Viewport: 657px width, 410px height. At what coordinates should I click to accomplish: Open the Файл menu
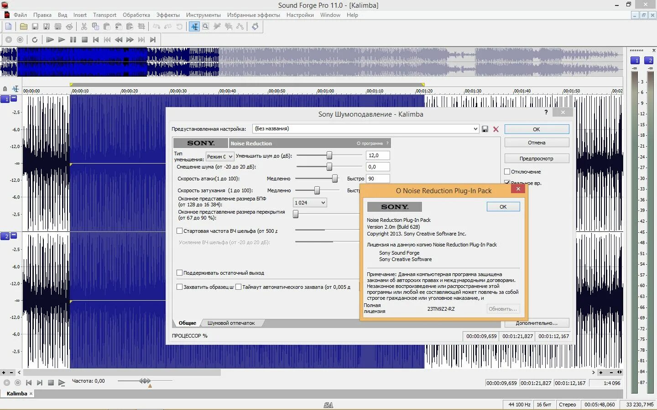pos(20,15)
